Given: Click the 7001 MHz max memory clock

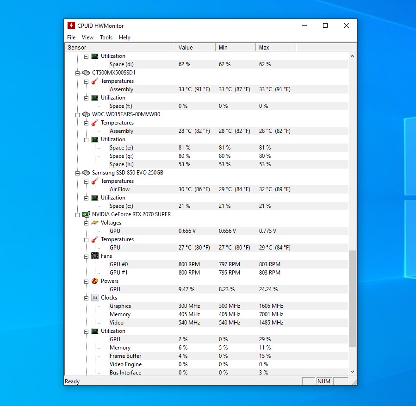Looking at the screenshot, I should coord(271,314).
